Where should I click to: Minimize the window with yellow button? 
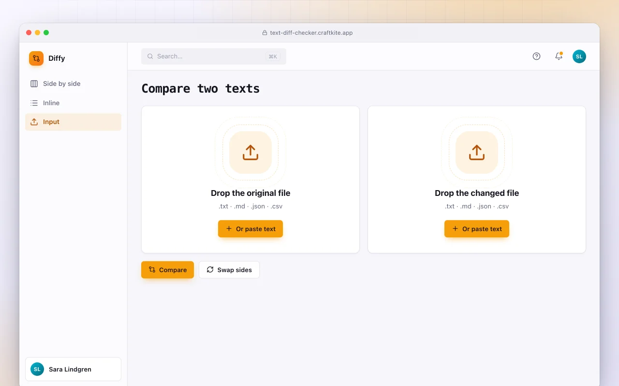coord(38,33)
